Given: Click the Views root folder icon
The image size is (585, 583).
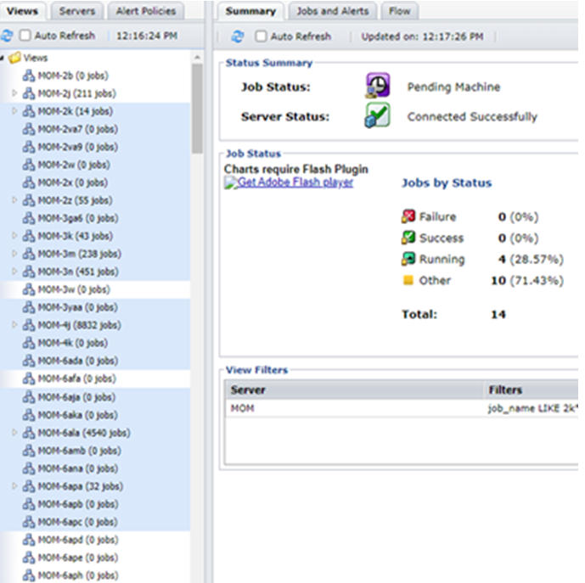Looking at the screenshot, I should 14,59.
